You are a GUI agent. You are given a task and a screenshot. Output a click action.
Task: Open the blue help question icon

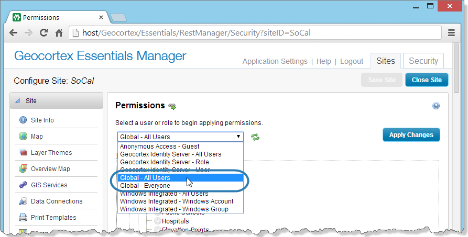point(436,106)
